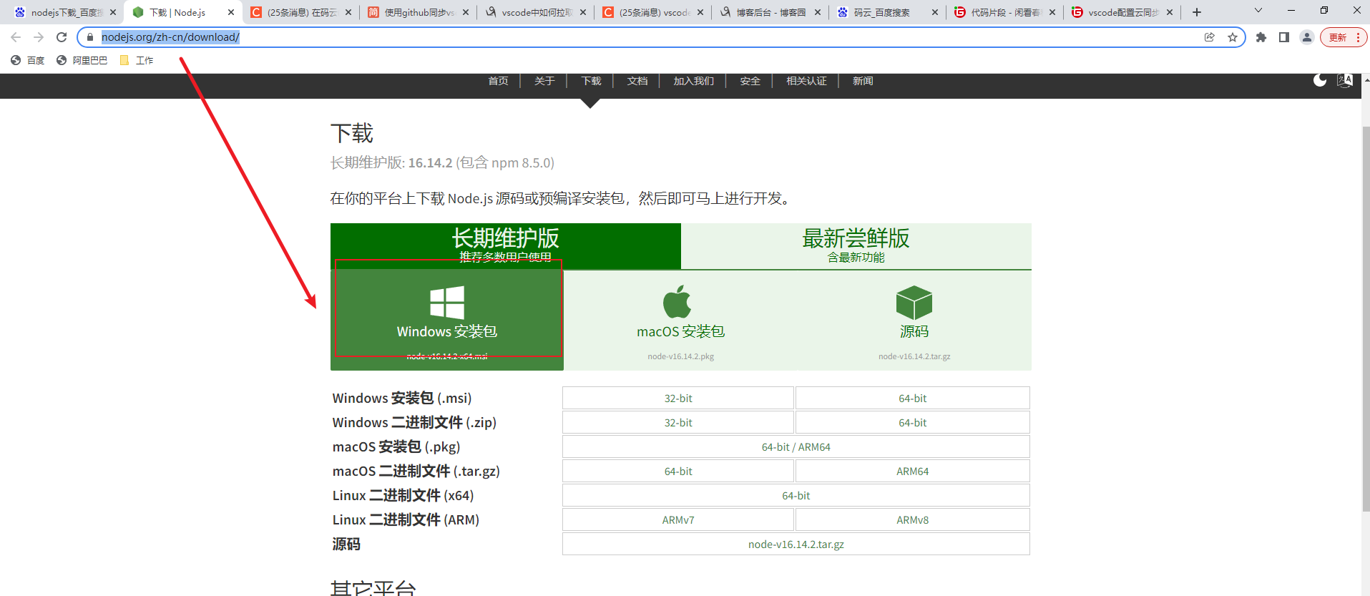Viewport: 1370px width, 596px height.
Task: Bookmark this page with the star
Action: (x=1233, y=37)
